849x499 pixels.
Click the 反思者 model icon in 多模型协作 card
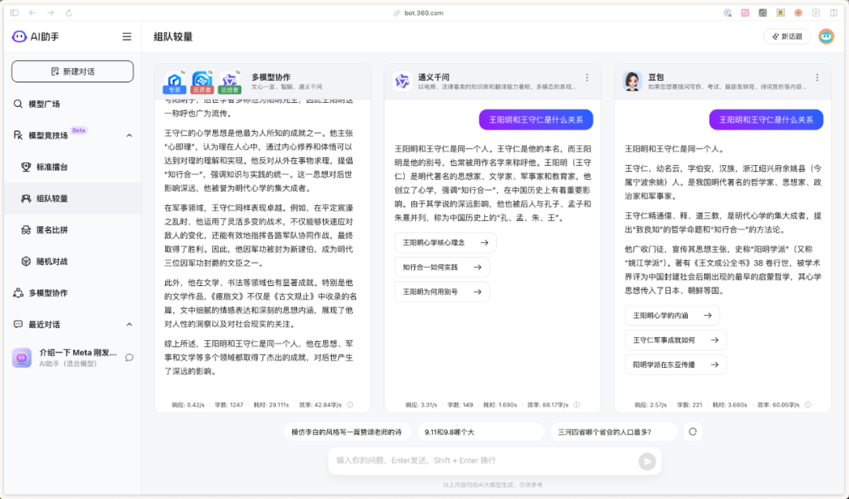202,83
